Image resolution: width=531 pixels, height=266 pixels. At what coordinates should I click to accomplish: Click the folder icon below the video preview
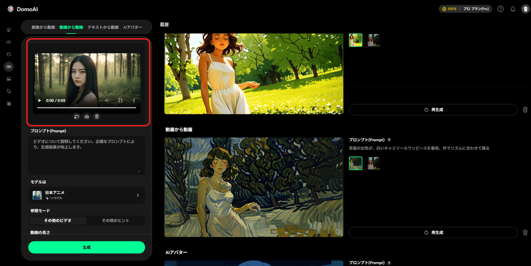77,117
